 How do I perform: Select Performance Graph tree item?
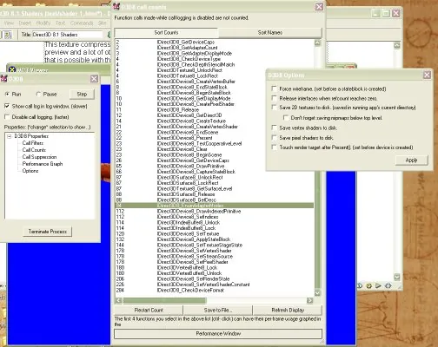click(43, 164)
